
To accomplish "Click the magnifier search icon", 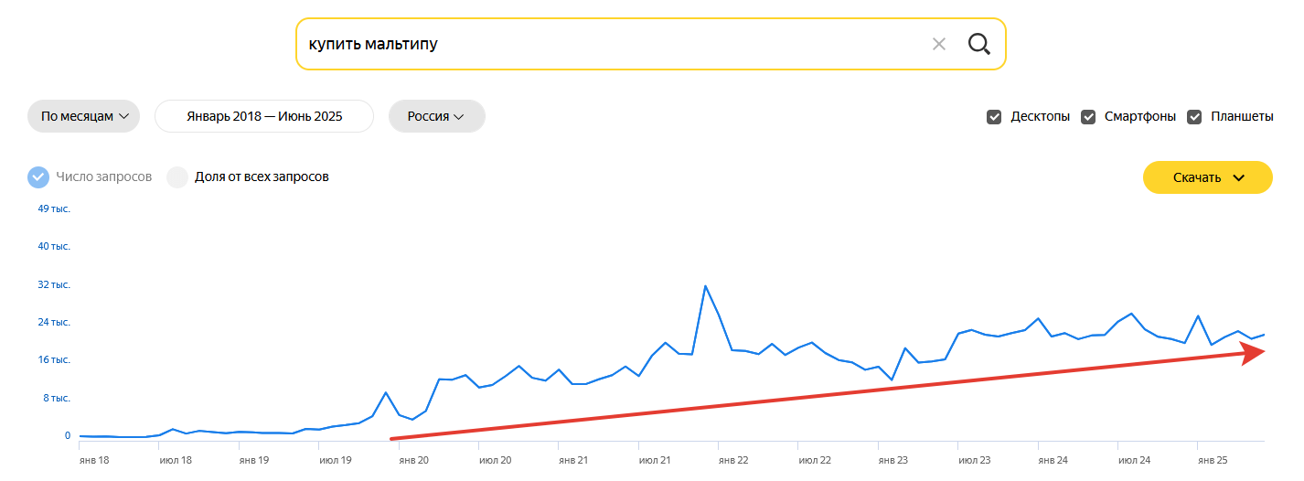I will (x=978, y=44).
